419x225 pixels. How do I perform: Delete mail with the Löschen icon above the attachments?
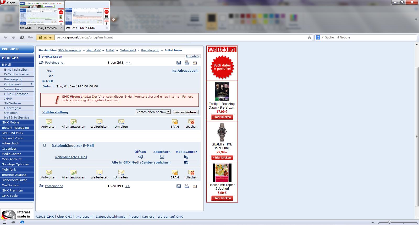tap(191, 122)
